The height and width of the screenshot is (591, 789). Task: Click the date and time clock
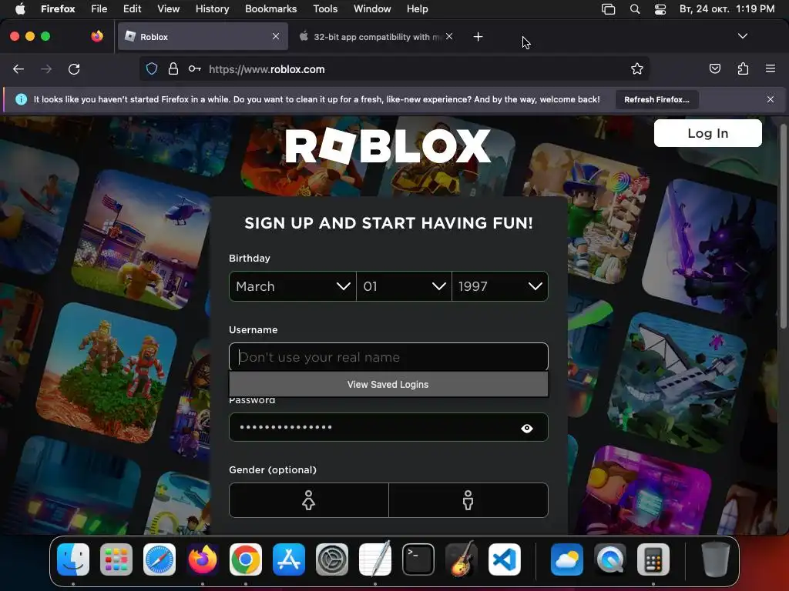[727, 8]
